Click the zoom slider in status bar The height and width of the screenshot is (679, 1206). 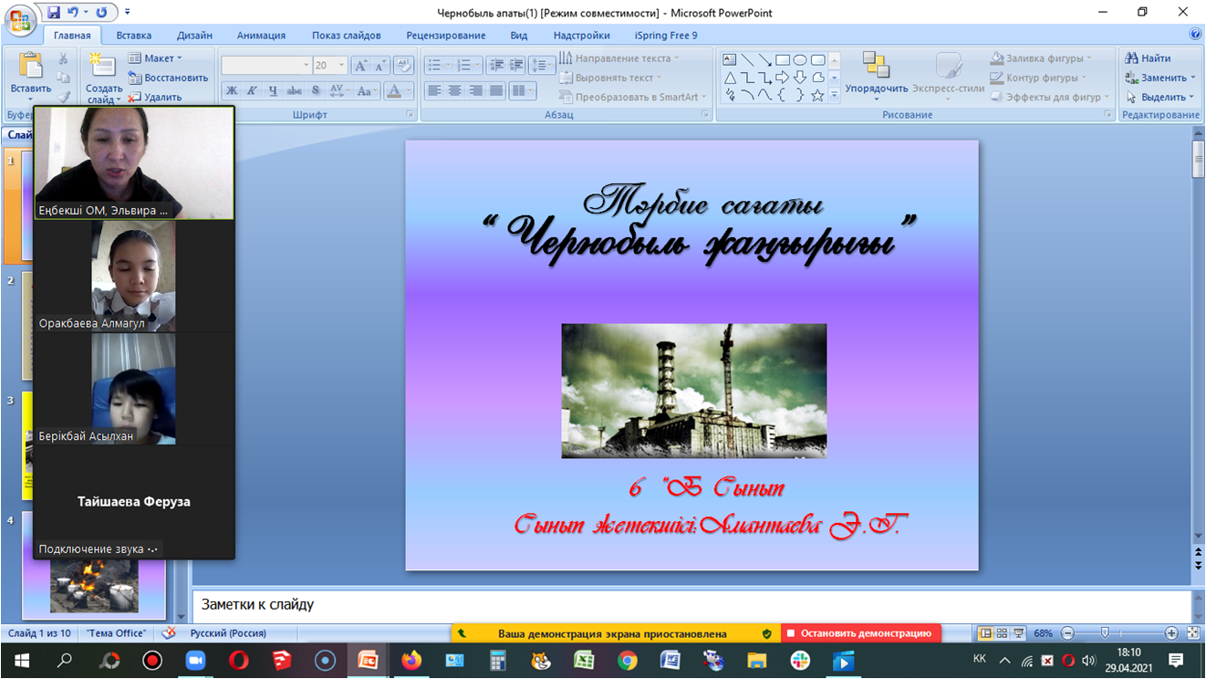pos(1105,633)
